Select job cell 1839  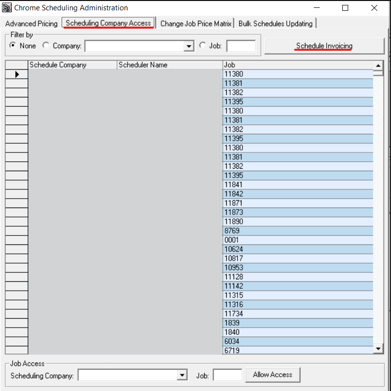coord(298,323)
